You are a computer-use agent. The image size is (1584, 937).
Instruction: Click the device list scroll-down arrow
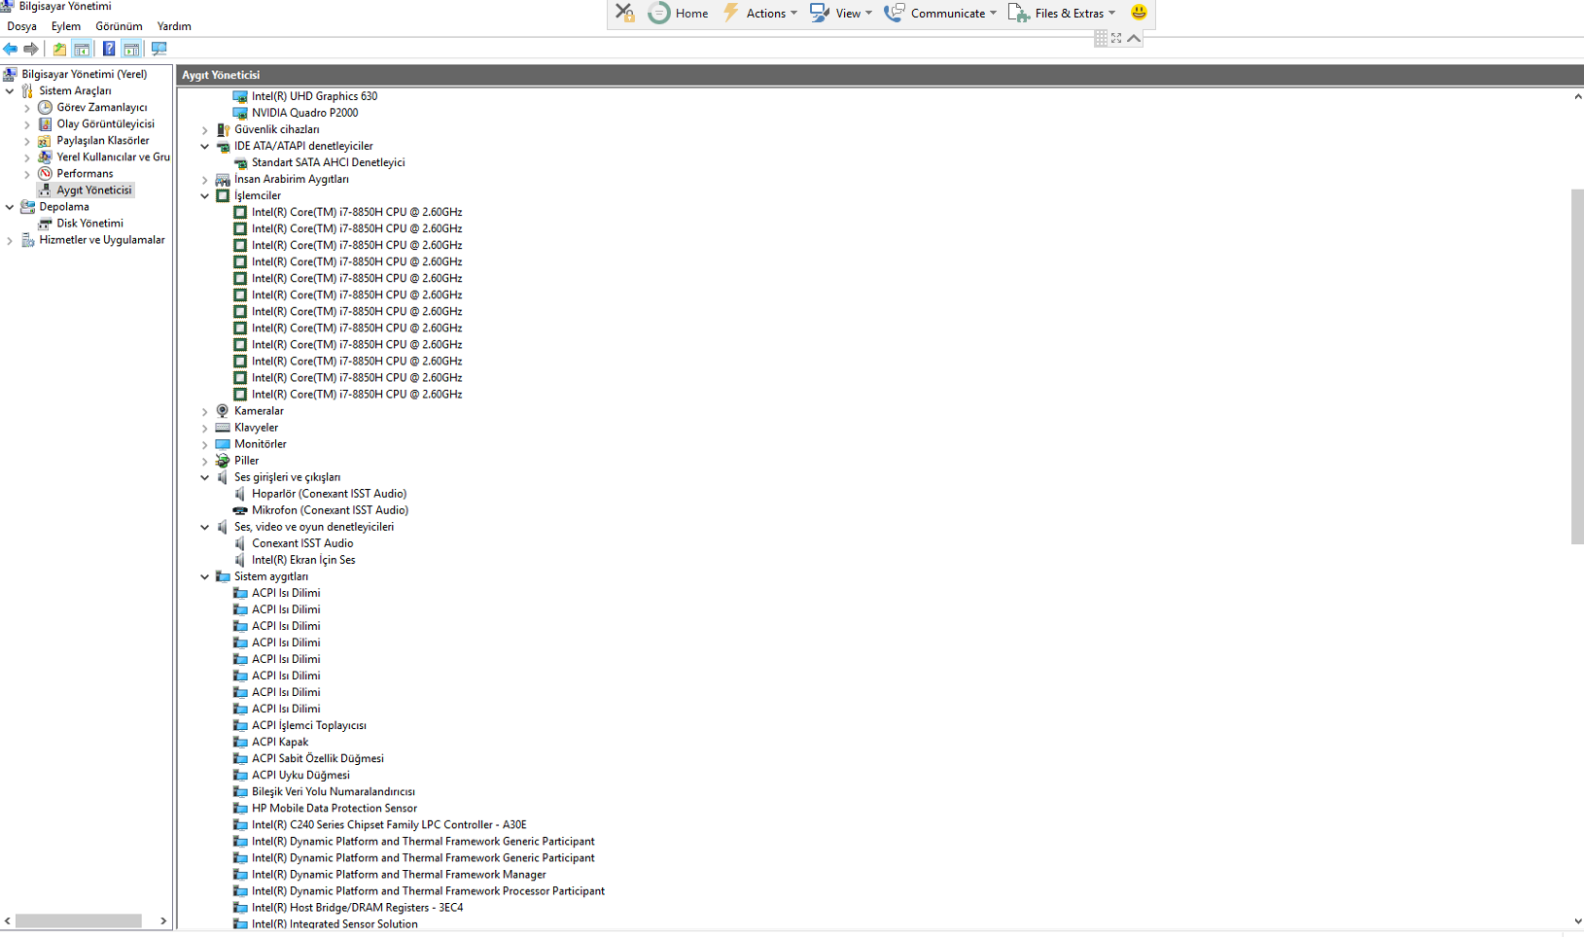(x=1577, y=921)
